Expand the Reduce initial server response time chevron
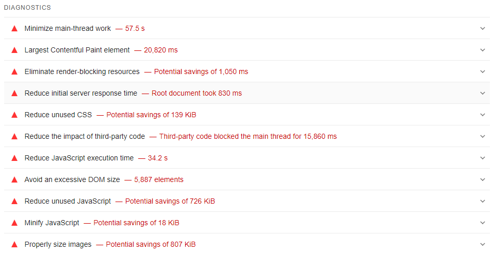Viewport: 494px width, 254px height. tap(483, 94)
